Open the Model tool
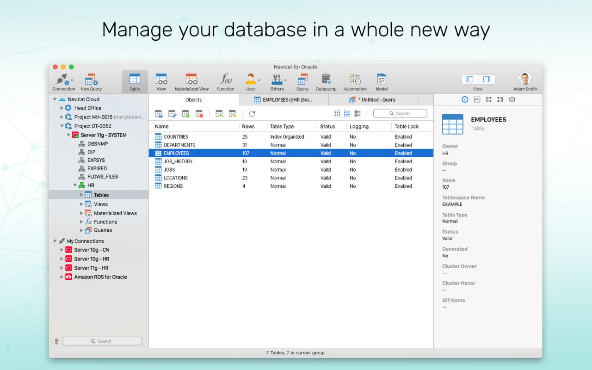Image resolution: width=592 pixels, height=370 pixels. (x=382, y=82)
